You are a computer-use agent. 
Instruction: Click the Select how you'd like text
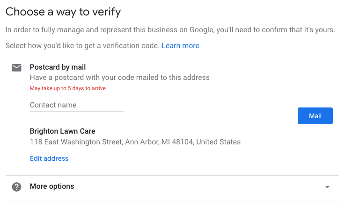(82, 46)
